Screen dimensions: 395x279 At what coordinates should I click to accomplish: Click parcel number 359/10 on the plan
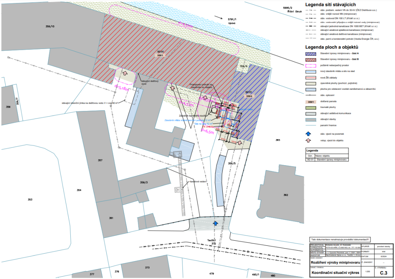50,26
